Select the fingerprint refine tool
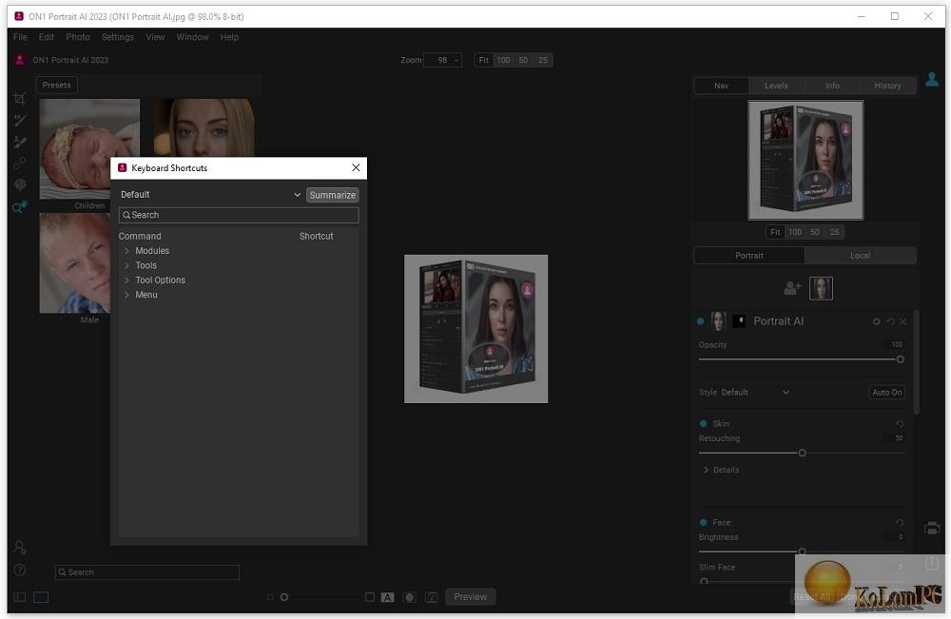 (19, 184)
